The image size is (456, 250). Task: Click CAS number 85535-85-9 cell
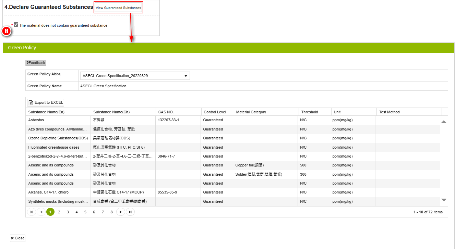pyautogui.click(x=178, y=192)
